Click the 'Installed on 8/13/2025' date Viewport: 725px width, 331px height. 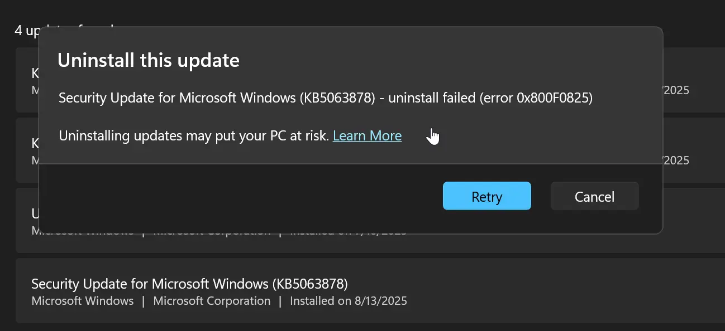(349, 301)
